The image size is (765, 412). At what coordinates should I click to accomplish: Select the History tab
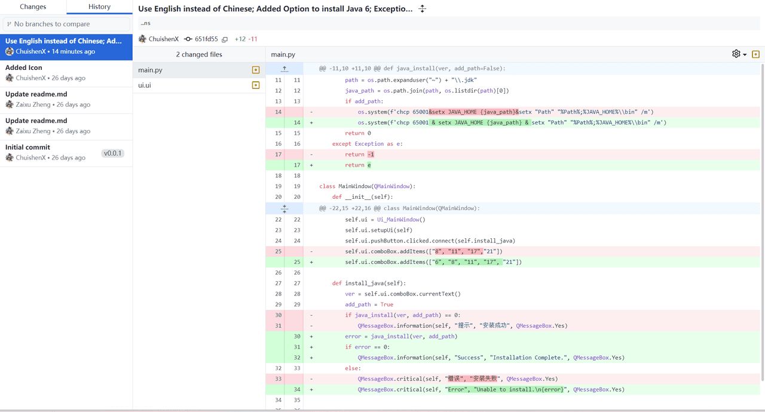pyautogui.click(x=99, y=7)
